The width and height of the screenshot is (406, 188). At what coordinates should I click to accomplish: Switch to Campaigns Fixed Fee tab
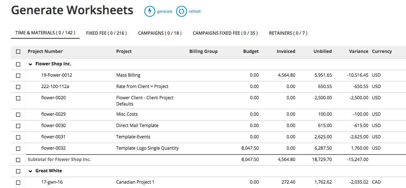[x=225, y=33]
